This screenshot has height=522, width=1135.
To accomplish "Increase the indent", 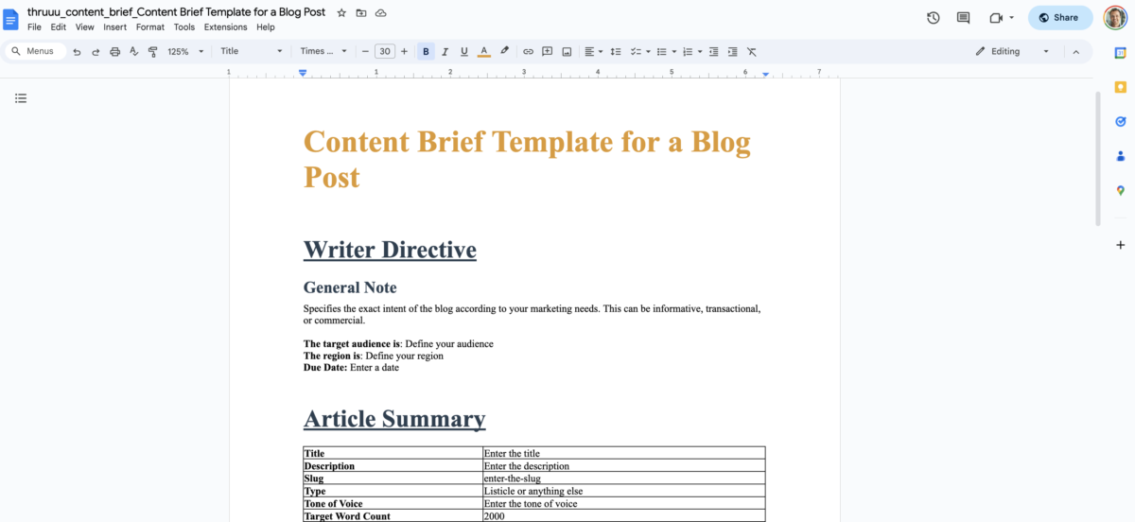I will tap(732, 51).
